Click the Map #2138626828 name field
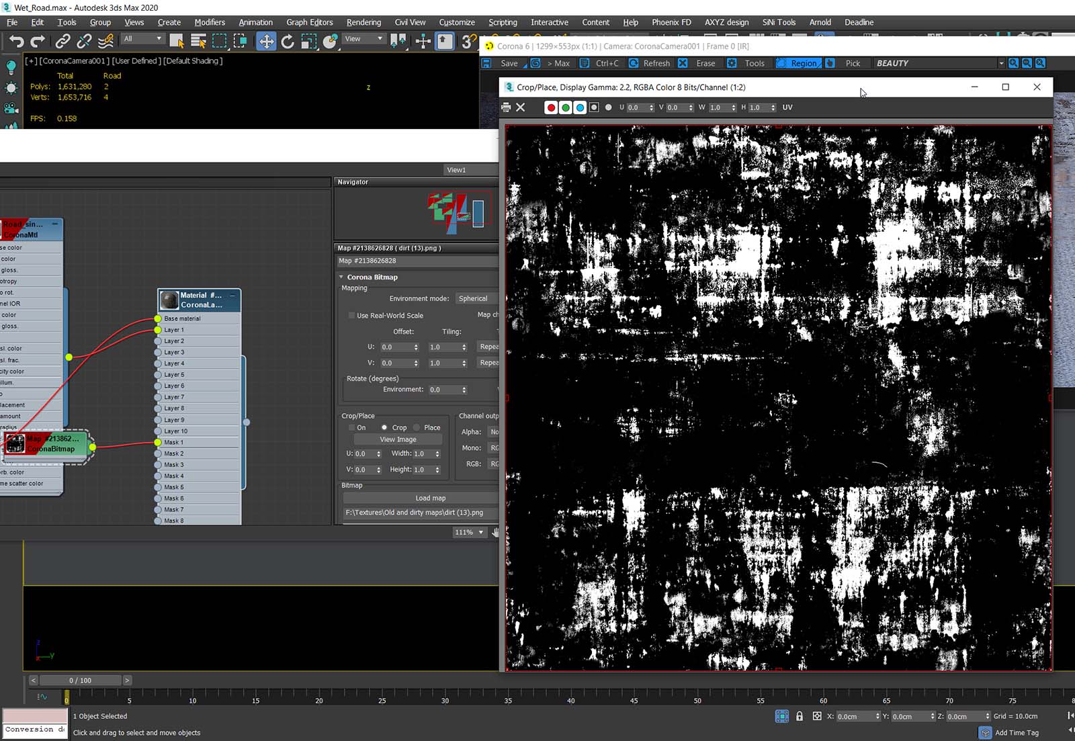 coord(417,261)
